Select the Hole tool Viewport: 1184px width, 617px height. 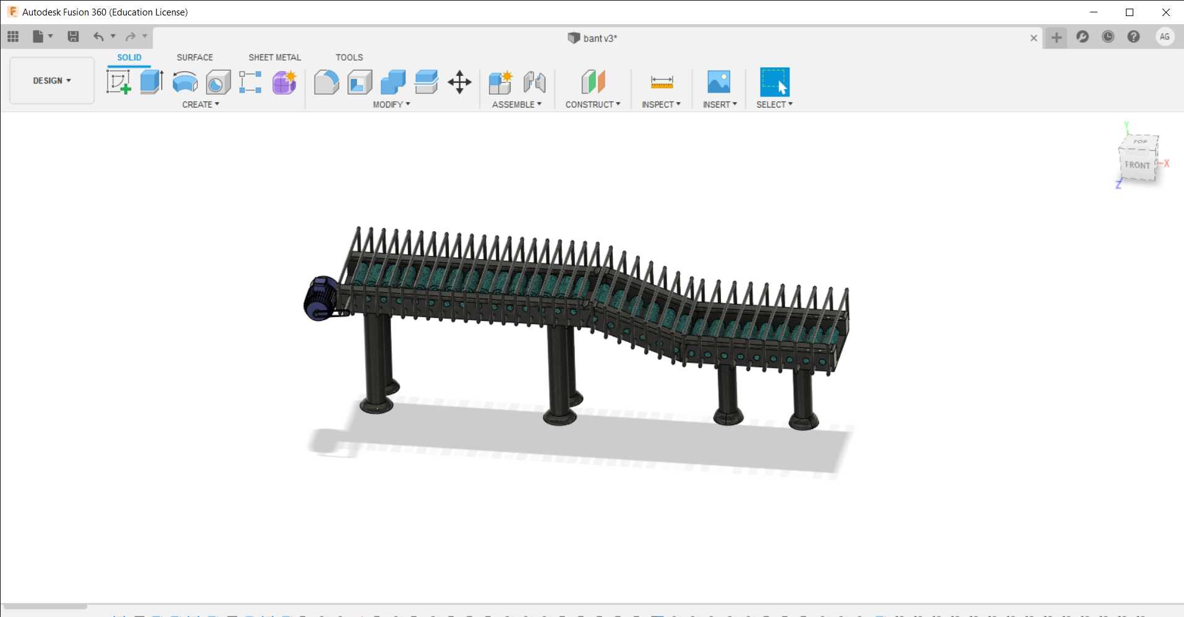(x=218, y=82)
